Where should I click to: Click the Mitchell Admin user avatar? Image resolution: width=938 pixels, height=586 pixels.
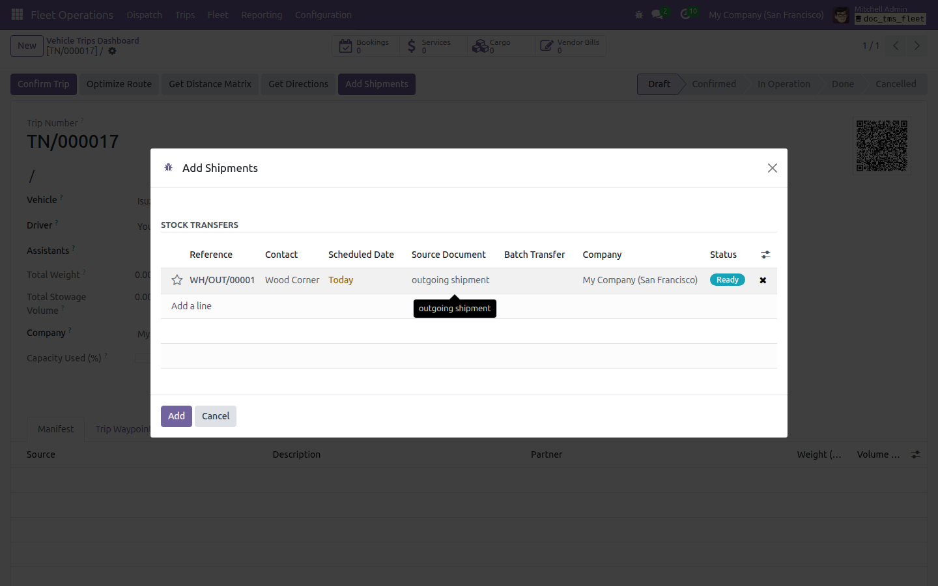[x=841, y=14]
